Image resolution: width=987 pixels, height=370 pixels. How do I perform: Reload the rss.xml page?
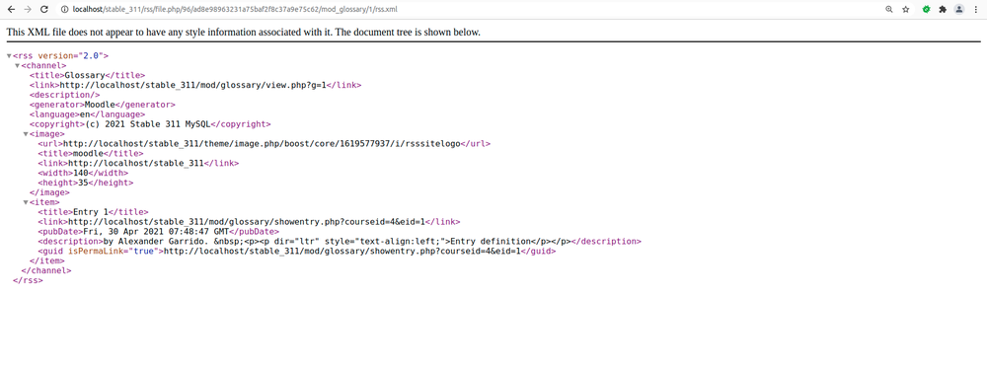44,10
